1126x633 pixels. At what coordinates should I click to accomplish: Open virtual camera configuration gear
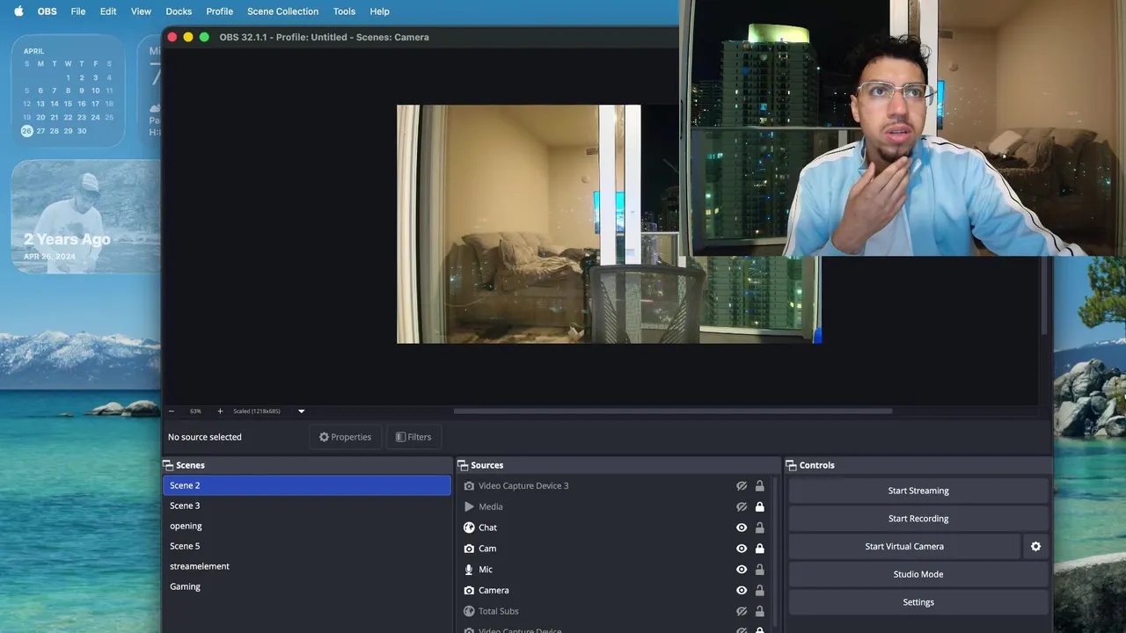pos(1035,546)
